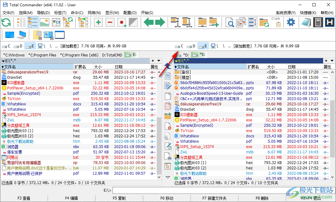Viewport: 336px width, 202px height.
Task: Open configuration via the blue gear icon
Action: point(291,22)
